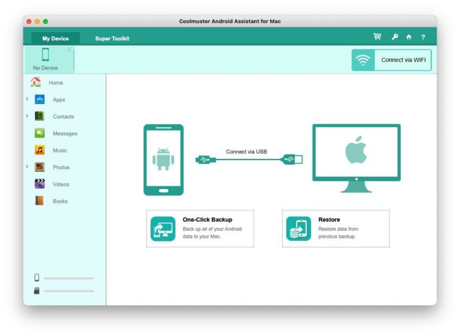The image size is (460, 336).
Task: Open Videos from the clapperboard icon
Action: 40,184
